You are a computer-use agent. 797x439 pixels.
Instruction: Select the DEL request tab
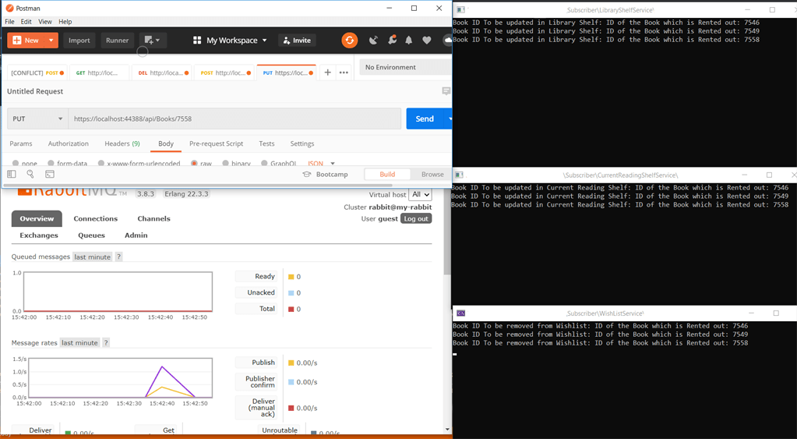click(162, 73)
